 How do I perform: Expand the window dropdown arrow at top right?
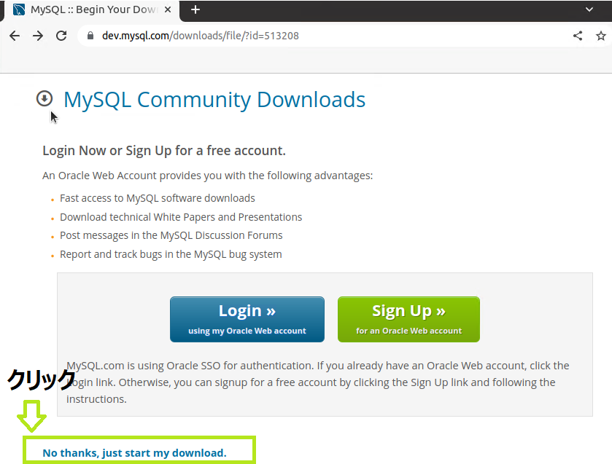click(x=589, y=10)
